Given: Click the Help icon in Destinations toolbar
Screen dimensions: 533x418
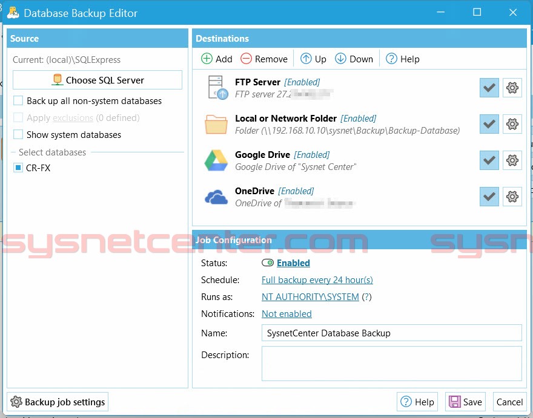Looking at the screenshot, I should 391,59.
